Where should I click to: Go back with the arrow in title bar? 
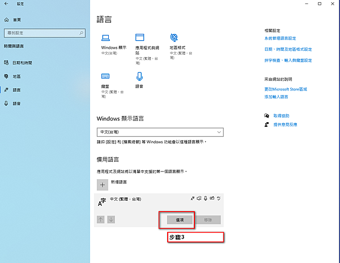(6, 4)
